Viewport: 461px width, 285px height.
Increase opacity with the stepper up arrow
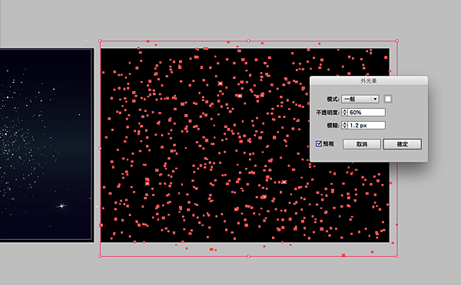click(x=344, y=110)
